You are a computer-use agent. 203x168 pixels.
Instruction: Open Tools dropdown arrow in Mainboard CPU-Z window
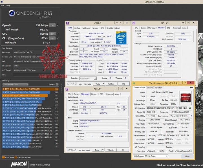(103, 150)
